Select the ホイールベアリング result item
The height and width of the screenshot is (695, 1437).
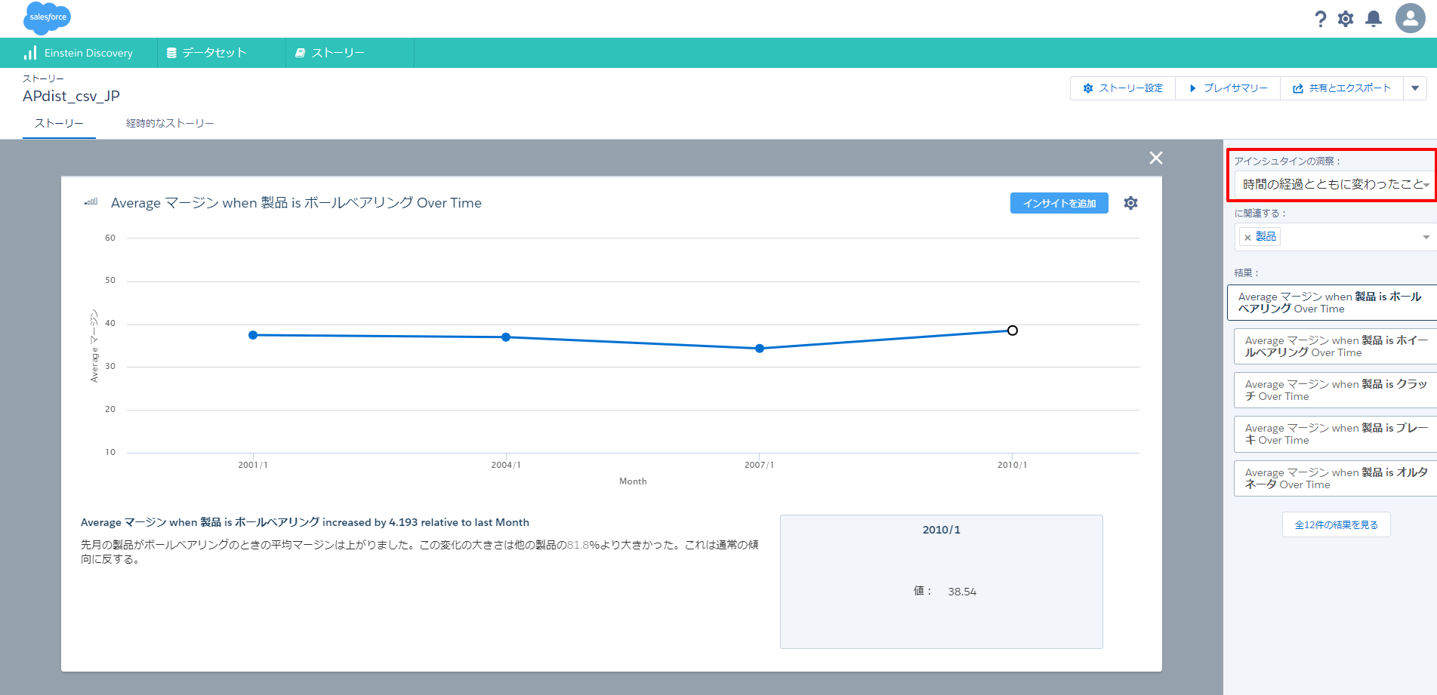click(x=1335, y=346)
